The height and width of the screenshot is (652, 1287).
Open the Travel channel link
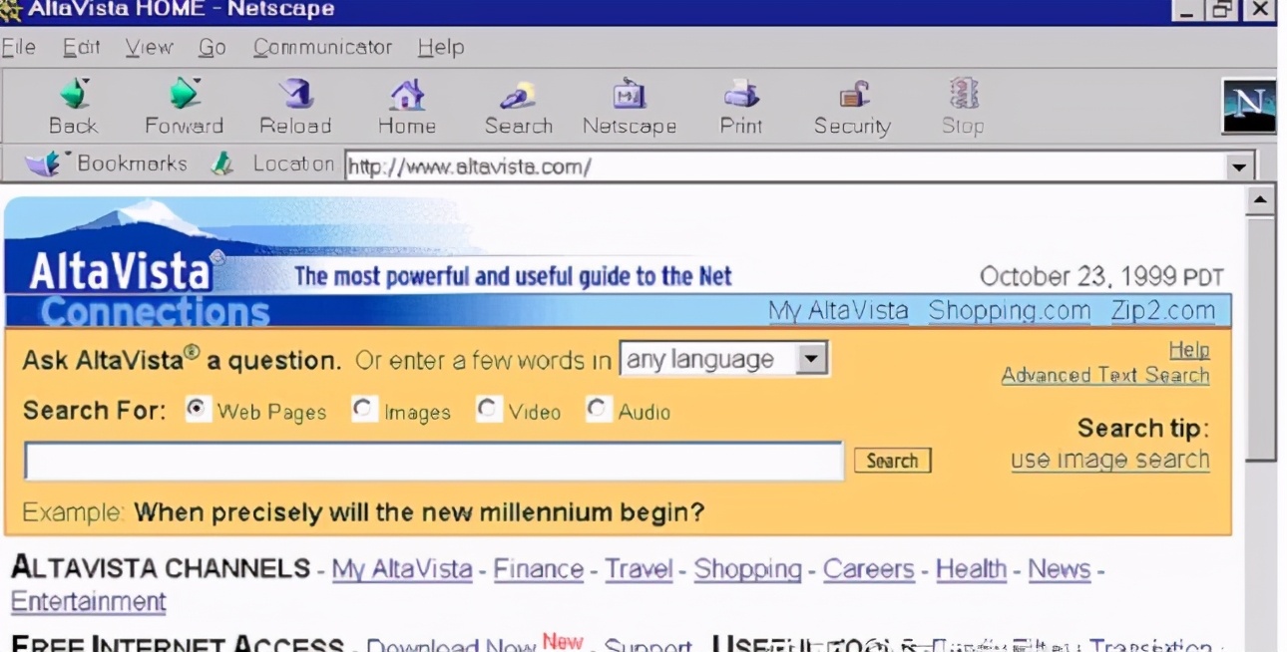pyautogui.click(x=640, y=569)
